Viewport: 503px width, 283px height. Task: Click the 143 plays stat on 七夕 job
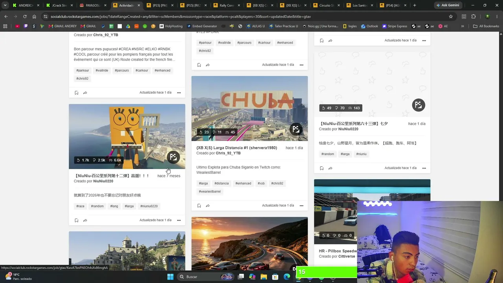(354, 108)
